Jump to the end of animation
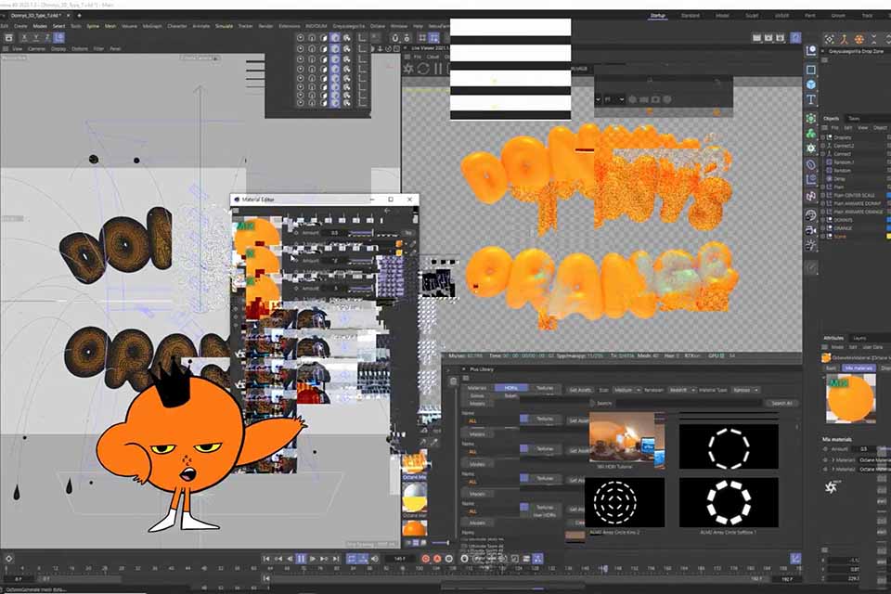 coord(336,559)
